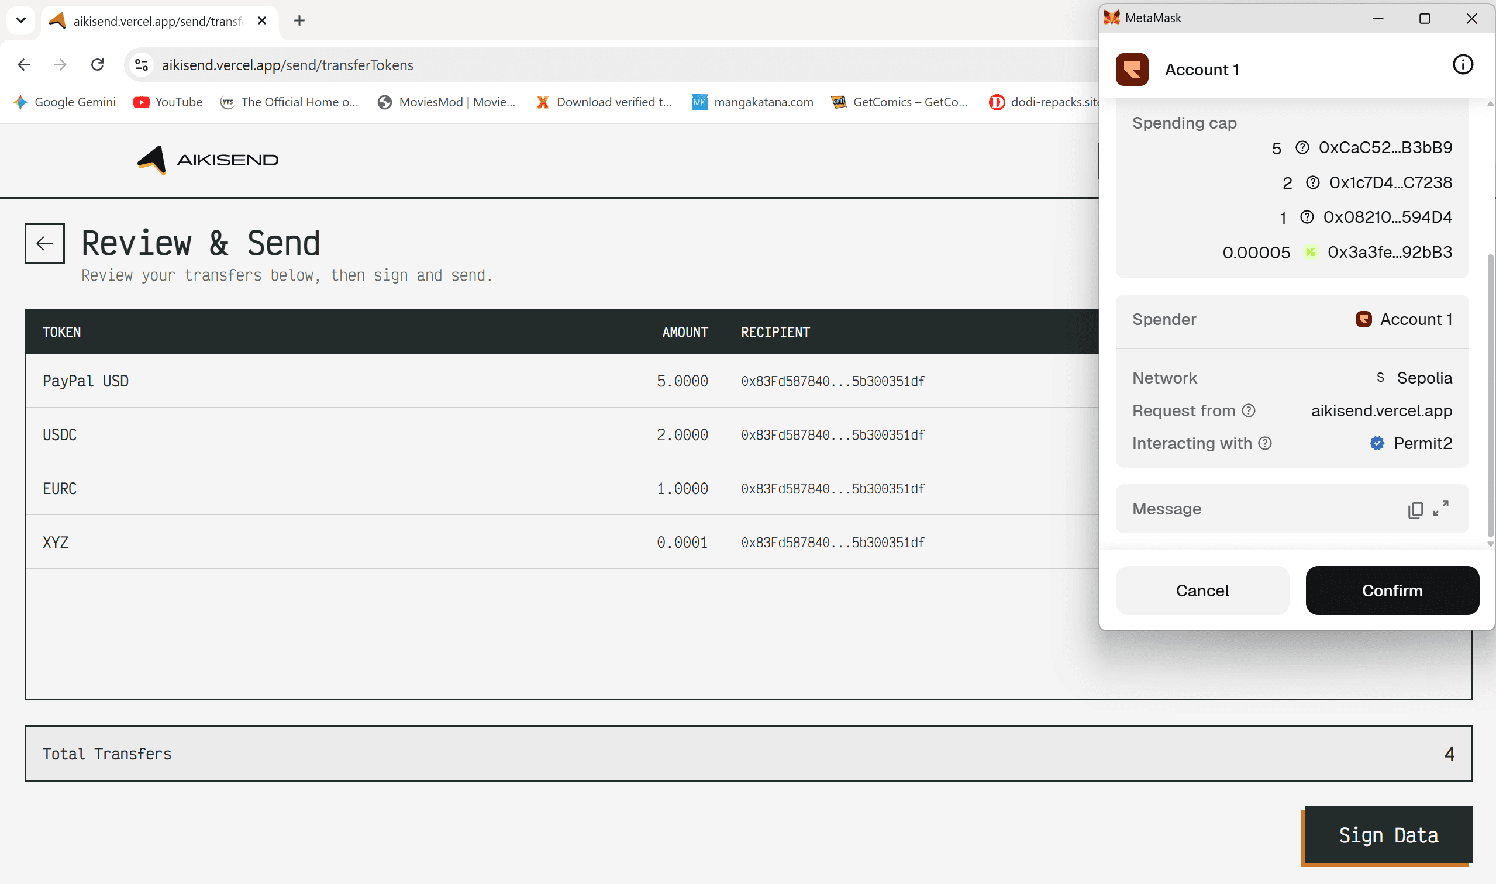The width and height of the screenshot is (1496, 884).
Task: Reload the page
Action: tap(97, 64)
